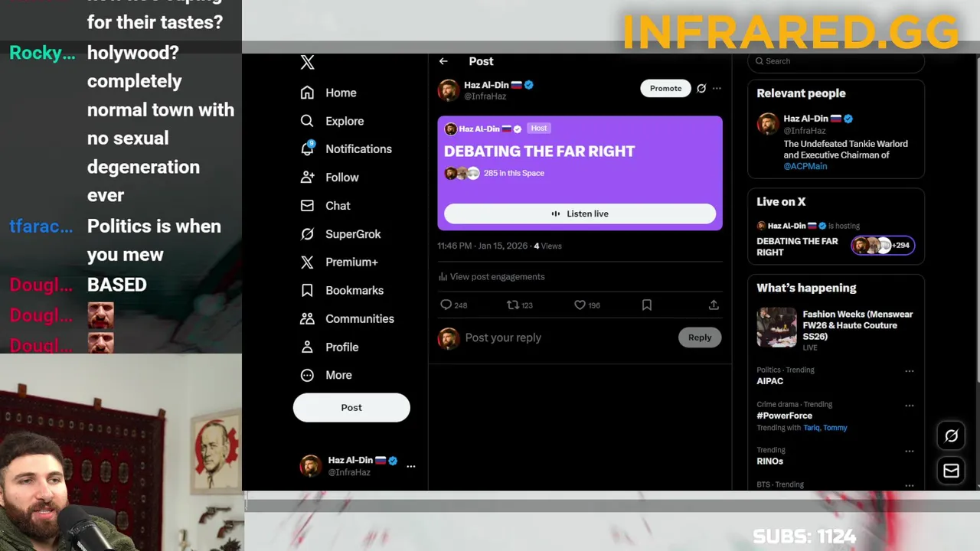Click Haz Al-Din name in post header
The height and width of the screenshot is (551, 980).
click(x=486, y=85)
